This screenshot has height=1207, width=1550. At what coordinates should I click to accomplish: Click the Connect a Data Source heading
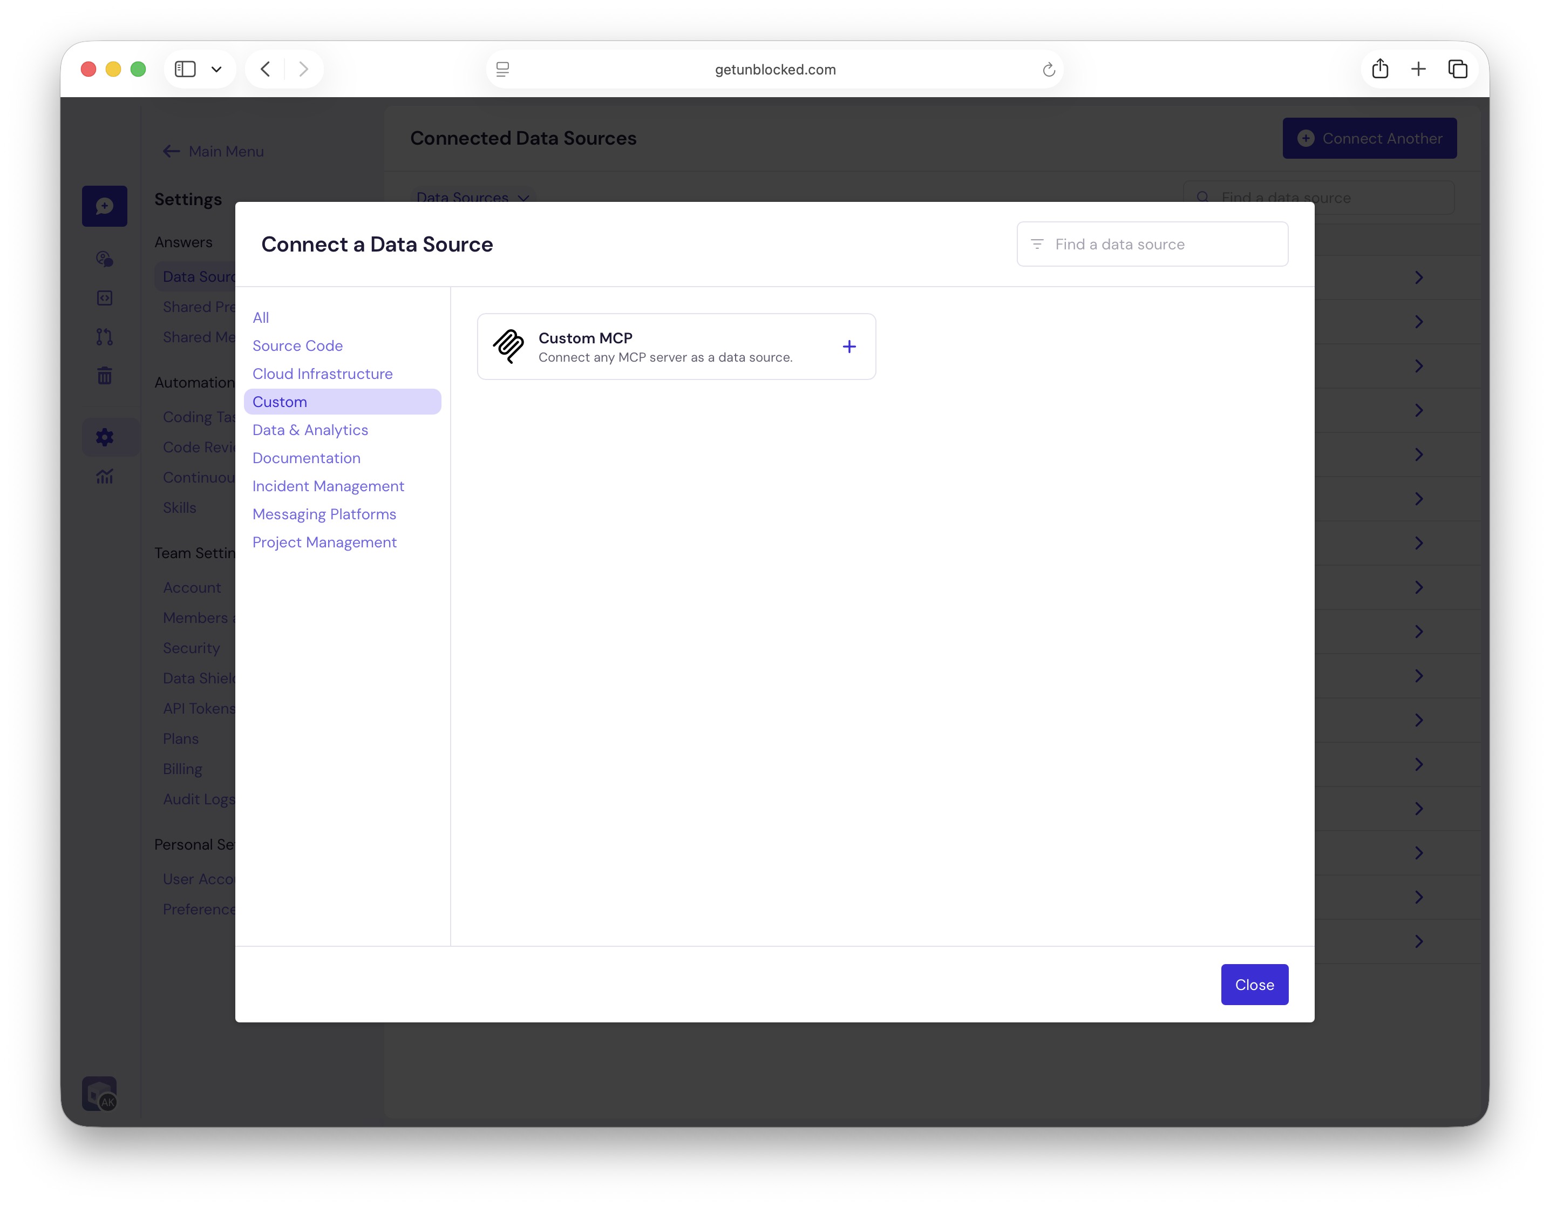click(377, 244)
